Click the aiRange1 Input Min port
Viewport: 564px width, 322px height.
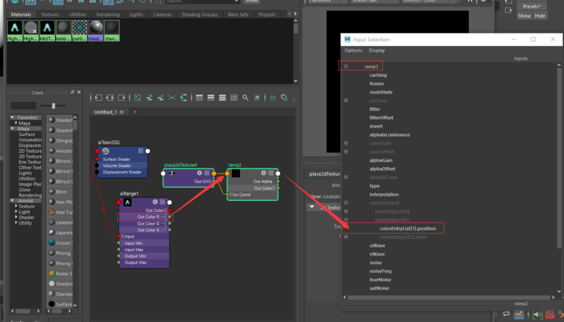119,243
